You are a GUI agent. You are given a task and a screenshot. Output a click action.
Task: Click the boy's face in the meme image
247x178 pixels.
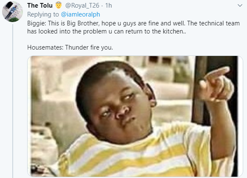117,104
